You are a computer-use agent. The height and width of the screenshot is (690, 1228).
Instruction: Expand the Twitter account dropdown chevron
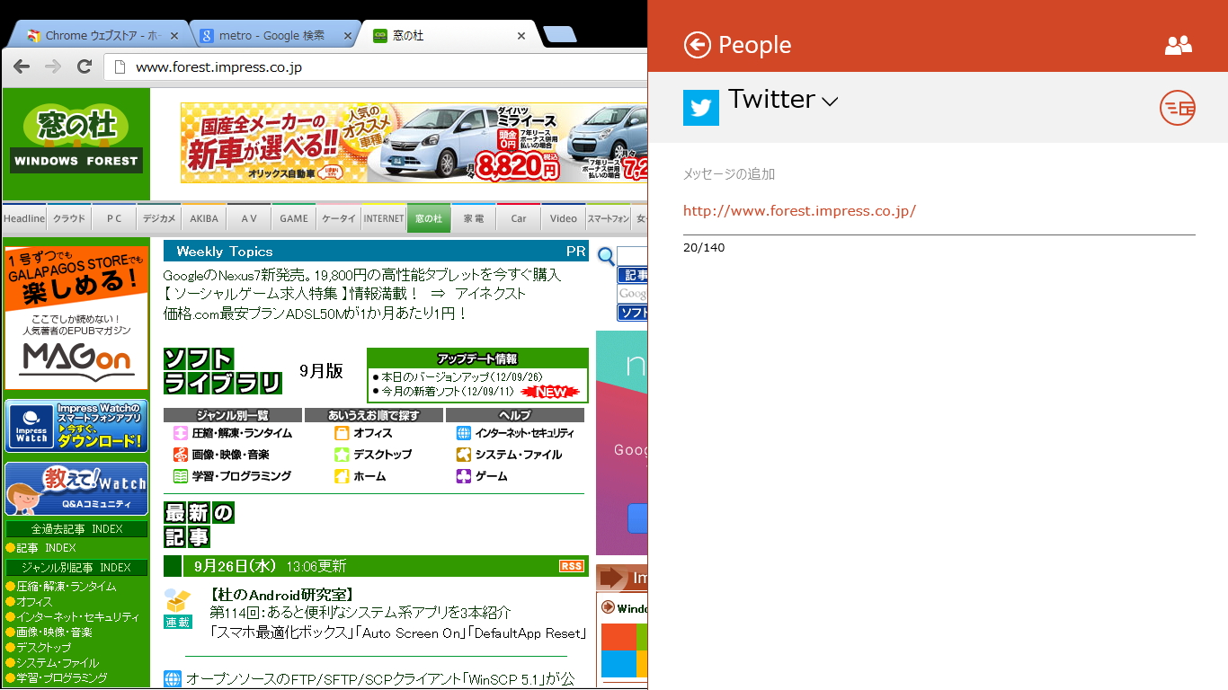831,102
